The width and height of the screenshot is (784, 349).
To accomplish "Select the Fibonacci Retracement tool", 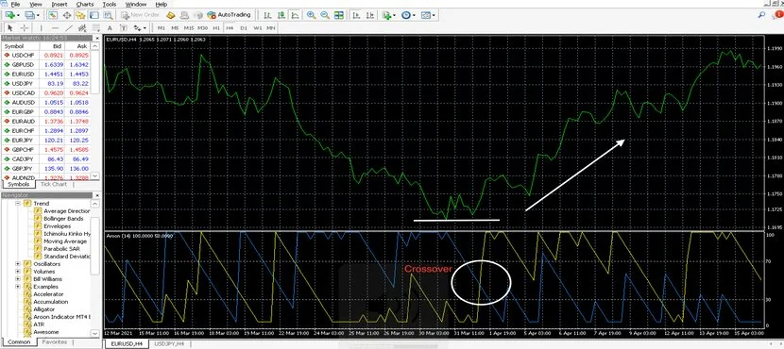I will 96,28.
